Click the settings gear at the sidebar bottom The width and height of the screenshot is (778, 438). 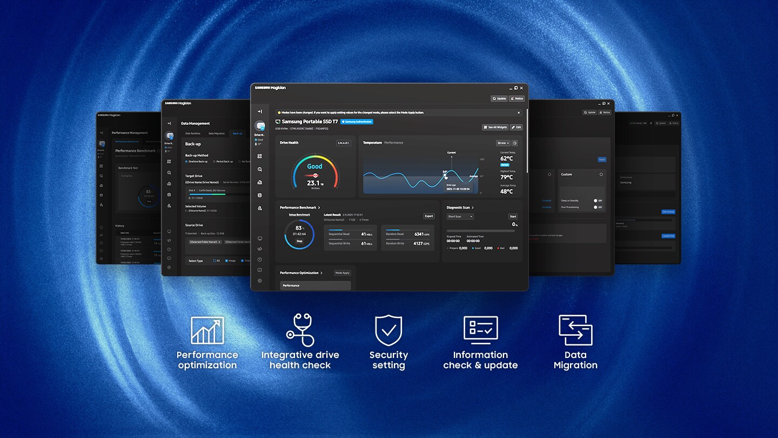[x=259, y=281]
